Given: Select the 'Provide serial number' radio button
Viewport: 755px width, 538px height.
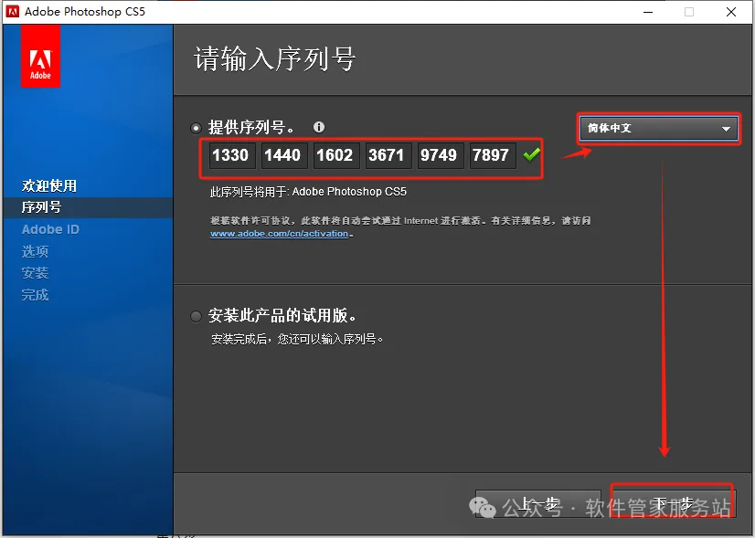Looking at the screenshot, I should (x=196, y=128).
